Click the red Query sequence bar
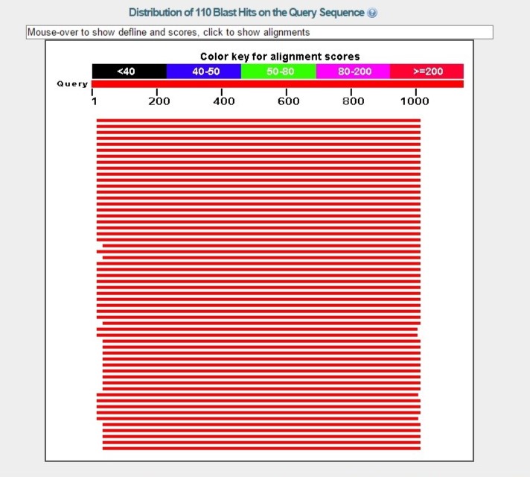Screen dimensions: 530x477 click(277, 83)
